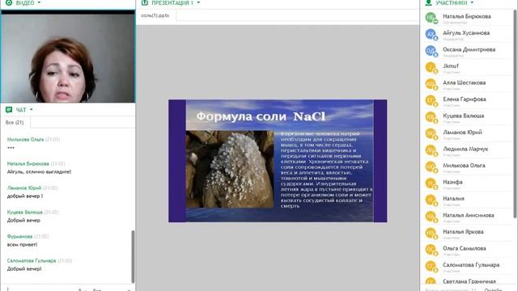Click avatar of Айгуль Хусаинова
Image resolution: width=518 pixels, height=291 pixels.
[x=431, y=34]
